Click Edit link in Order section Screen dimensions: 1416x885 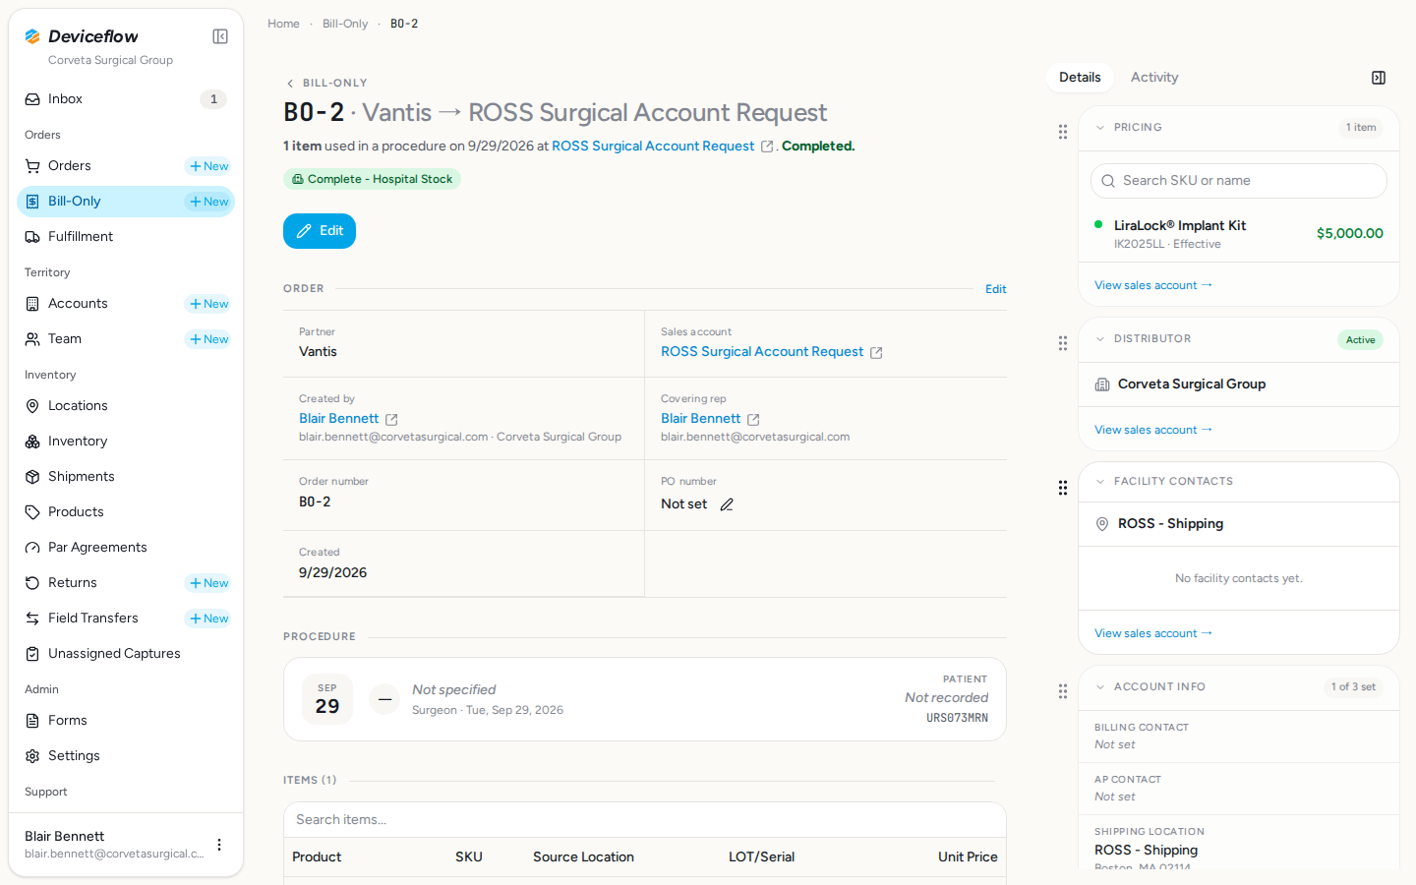(x=995, y=289)
